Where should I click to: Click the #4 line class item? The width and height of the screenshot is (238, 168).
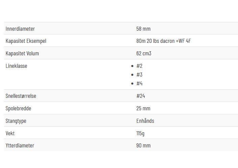139,84
